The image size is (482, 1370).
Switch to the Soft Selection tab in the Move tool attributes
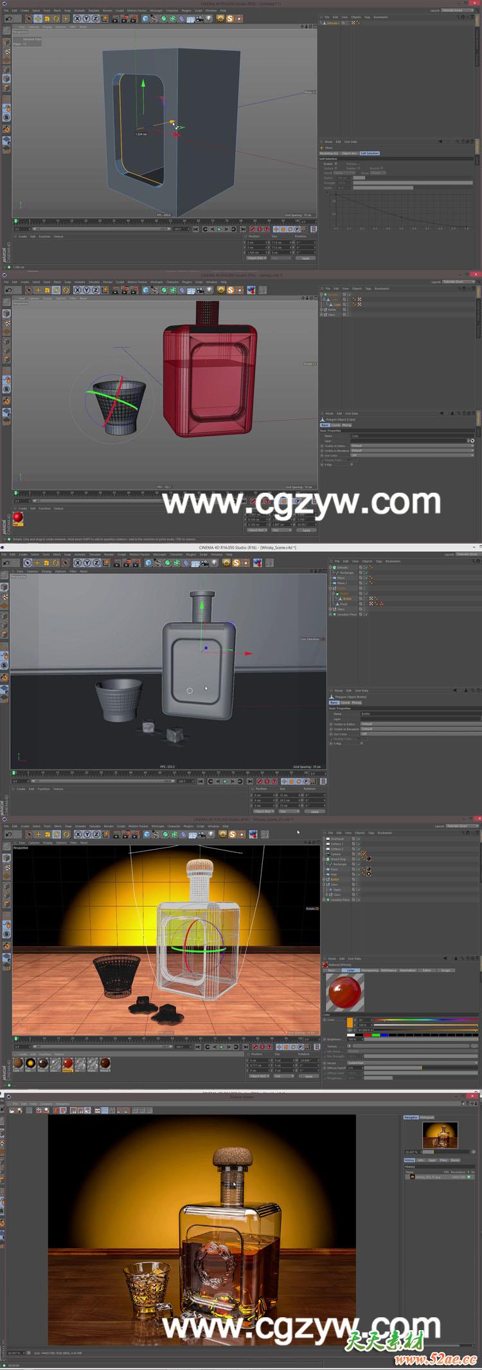370,153
